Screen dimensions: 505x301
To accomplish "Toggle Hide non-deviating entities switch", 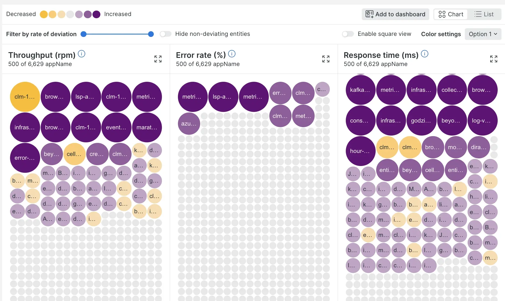I will coord(165,34).
